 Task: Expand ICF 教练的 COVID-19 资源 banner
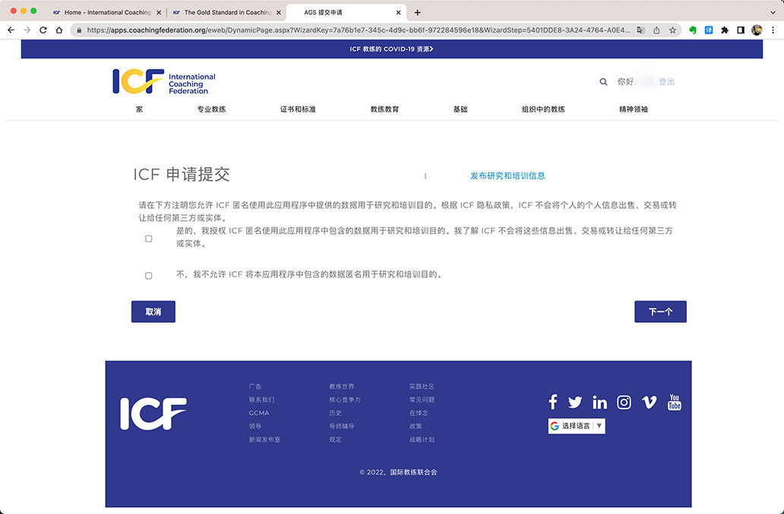(391, 49)
